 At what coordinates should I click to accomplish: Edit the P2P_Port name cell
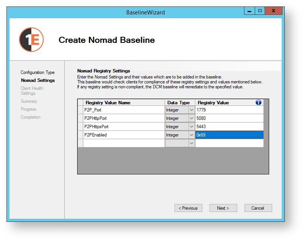124,110
